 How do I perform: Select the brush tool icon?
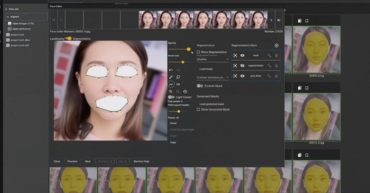click(x=171, y=77)
